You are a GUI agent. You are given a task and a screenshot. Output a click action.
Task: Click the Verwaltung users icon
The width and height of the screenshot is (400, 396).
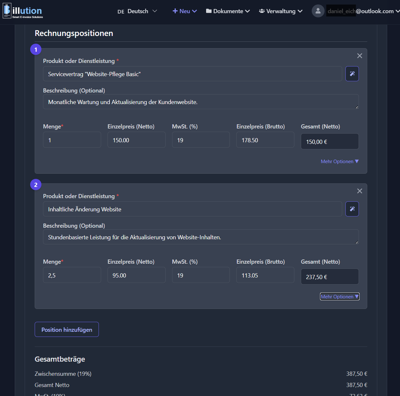click(x=262, y=11)
